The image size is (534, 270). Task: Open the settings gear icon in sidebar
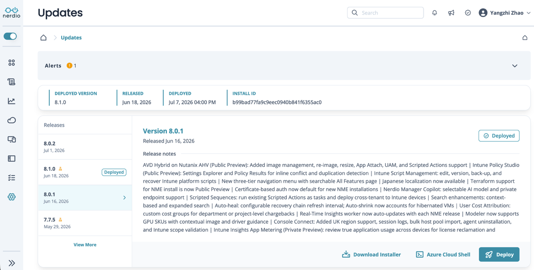tap(11, 197)
